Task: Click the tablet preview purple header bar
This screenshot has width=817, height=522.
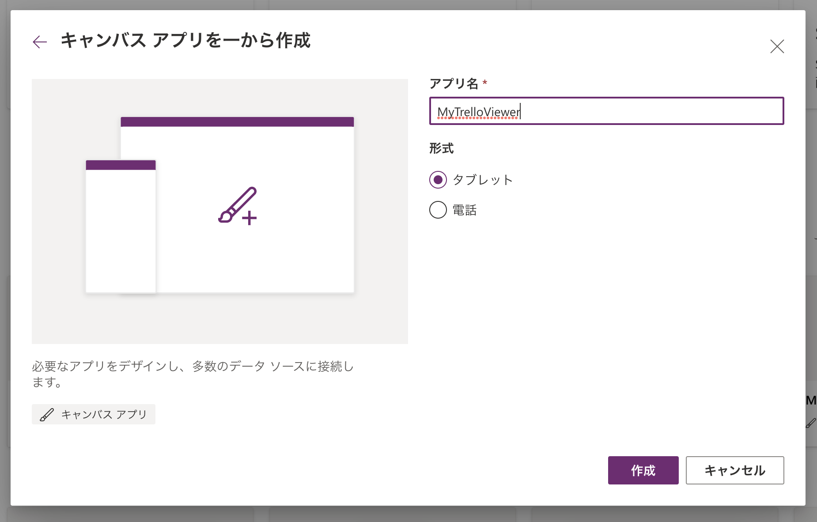Action: [237, 122]
